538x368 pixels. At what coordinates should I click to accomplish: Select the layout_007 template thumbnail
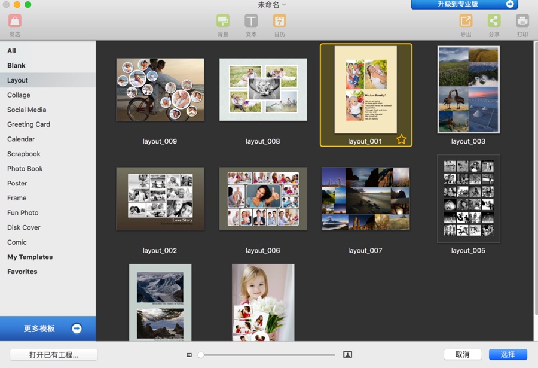[366, 199]
